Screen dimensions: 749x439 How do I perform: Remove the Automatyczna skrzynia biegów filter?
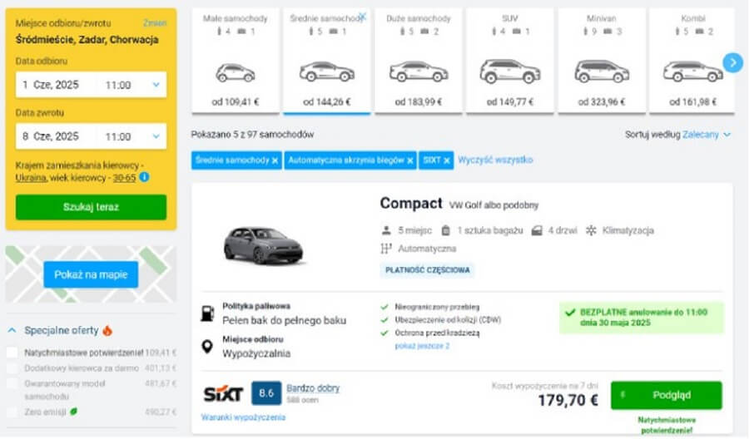click(x=411, y=160)
